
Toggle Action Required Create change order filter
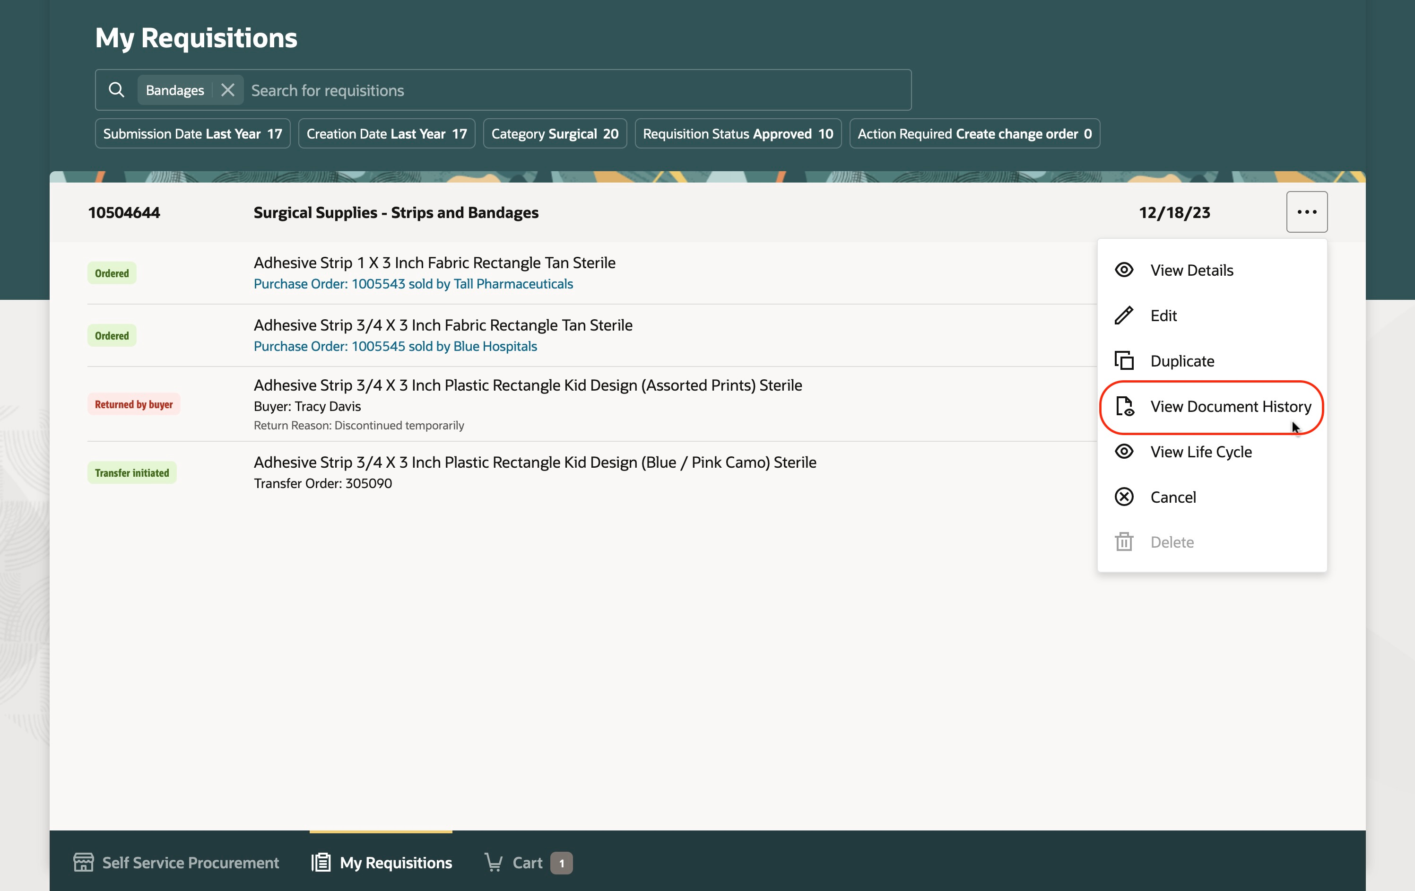974,134
